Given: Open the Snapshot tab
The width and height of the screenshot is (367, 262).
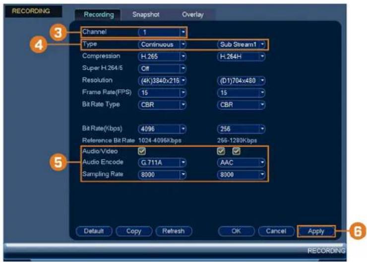Looking at the screenshot, I should [x=146, y=15].
